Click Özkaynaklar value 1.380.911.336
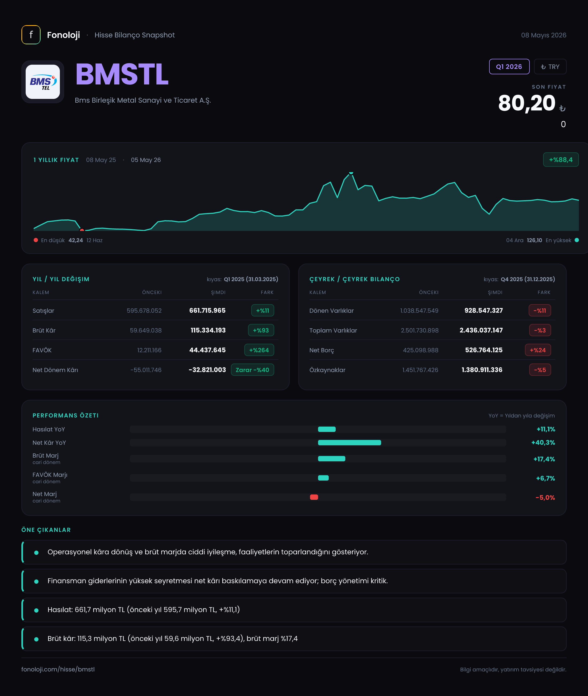588x696 pixels. pyautogui.click(x=482, y=370)
